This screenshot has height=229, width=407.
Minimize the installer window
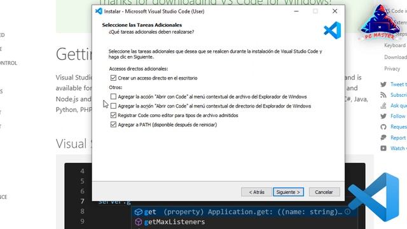pyautogui.click(x=296, y=11)
